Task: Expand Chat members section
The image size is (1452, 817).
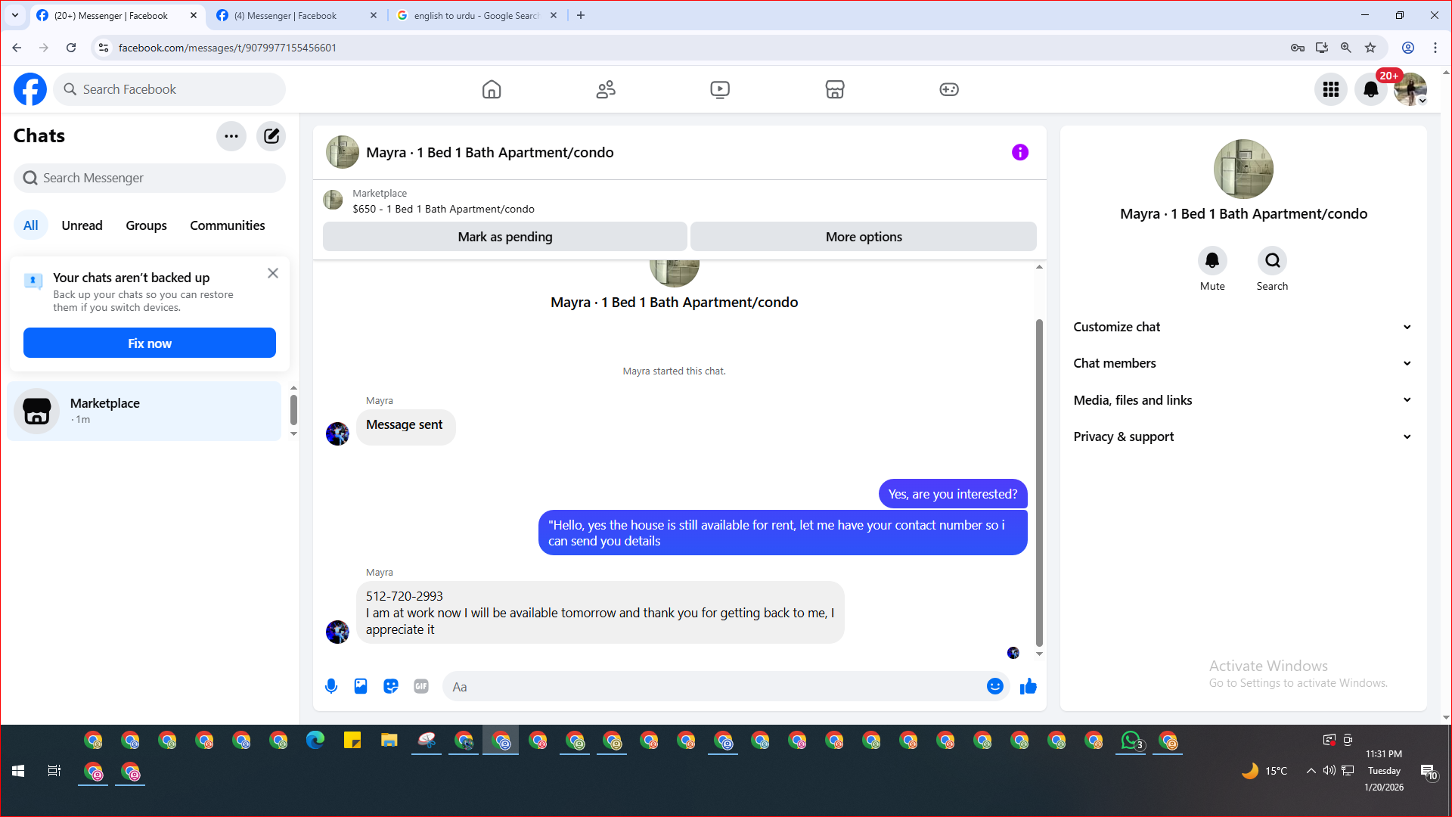Action: [1243, 363]
